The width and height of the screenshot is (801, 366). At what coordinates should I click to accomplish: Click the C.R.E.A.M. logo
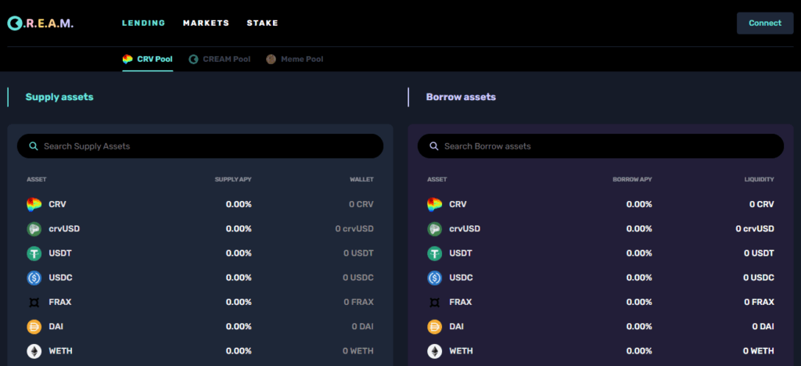pyautogui.click(x=40, y=23)
